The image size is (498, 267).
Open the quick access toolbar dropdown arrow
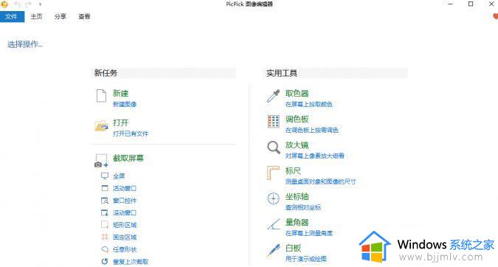pyautogui.click(x=41, y=4)
